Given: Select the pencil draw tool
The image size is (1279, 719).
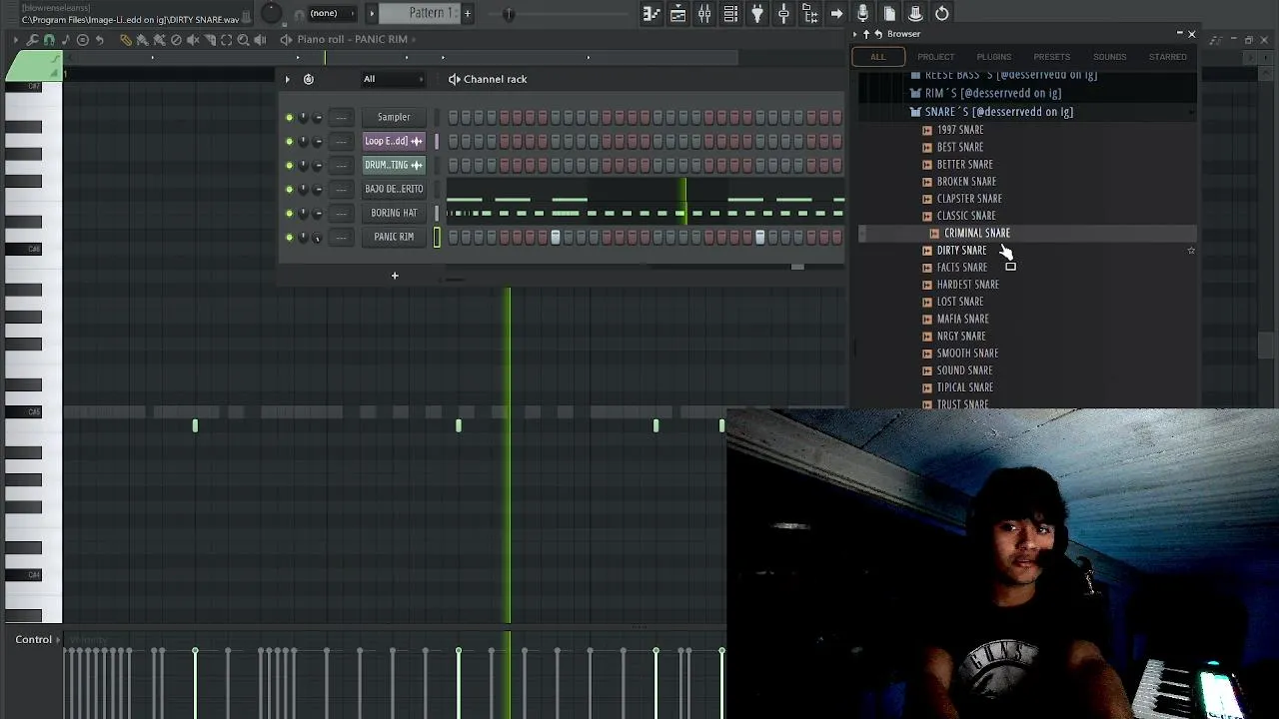Looking at the screenshot, I should point(125,39).
